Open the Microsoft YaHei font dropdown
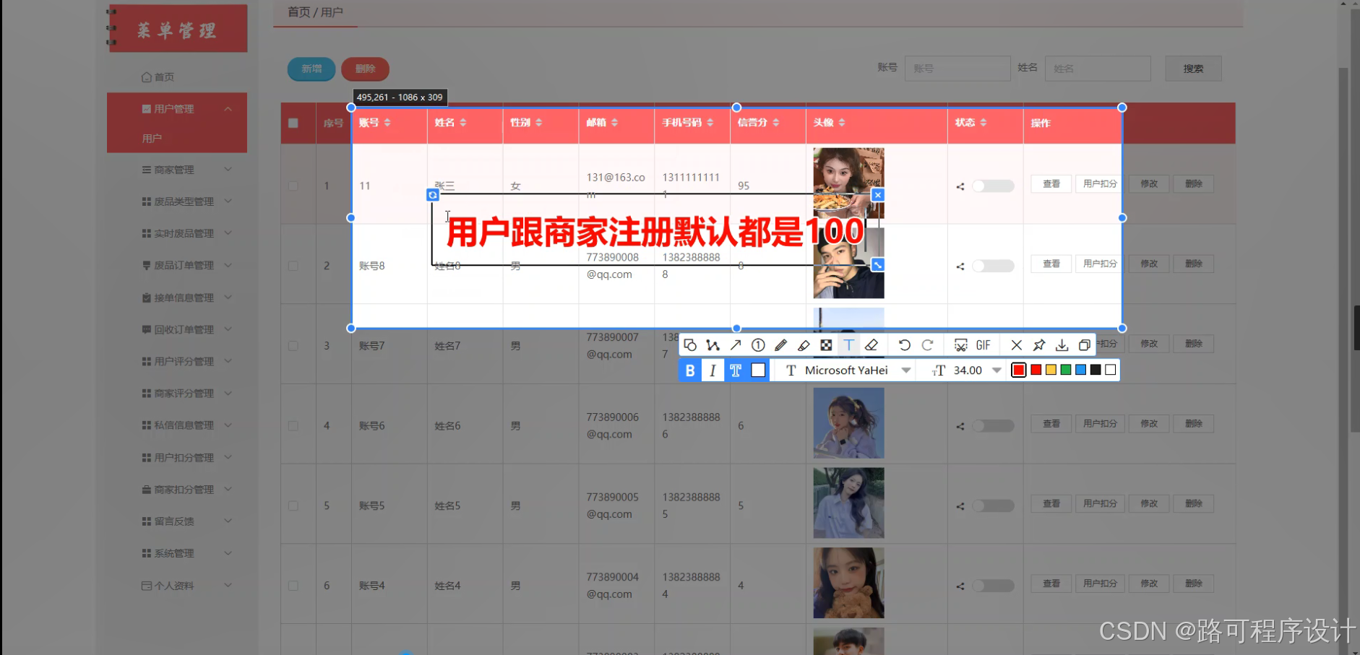 click(847, 370)
